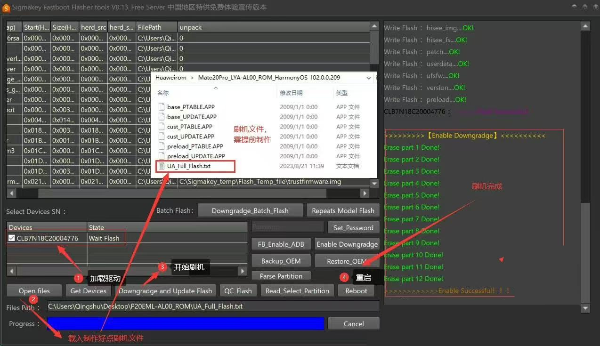Click the partition table's up scroll arrow
The image size is (600, 346).
374,27
